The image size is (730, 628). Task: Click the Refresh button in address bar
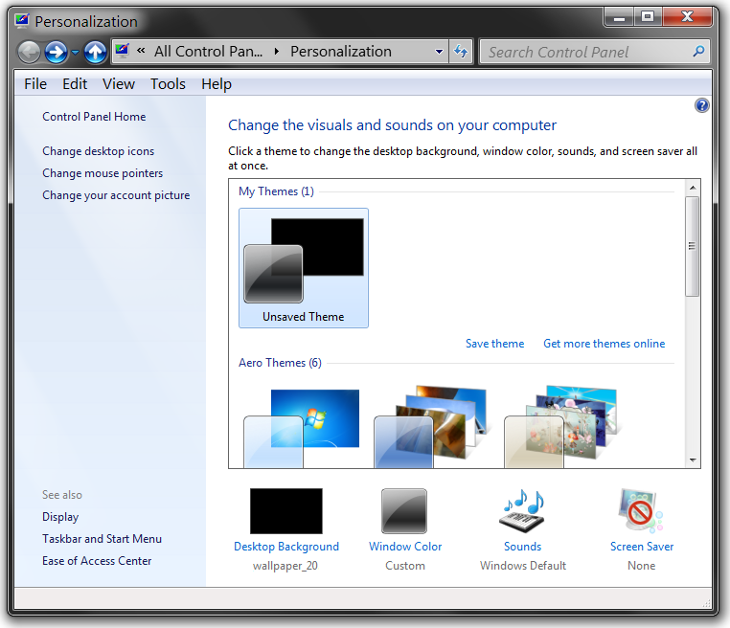461,51
